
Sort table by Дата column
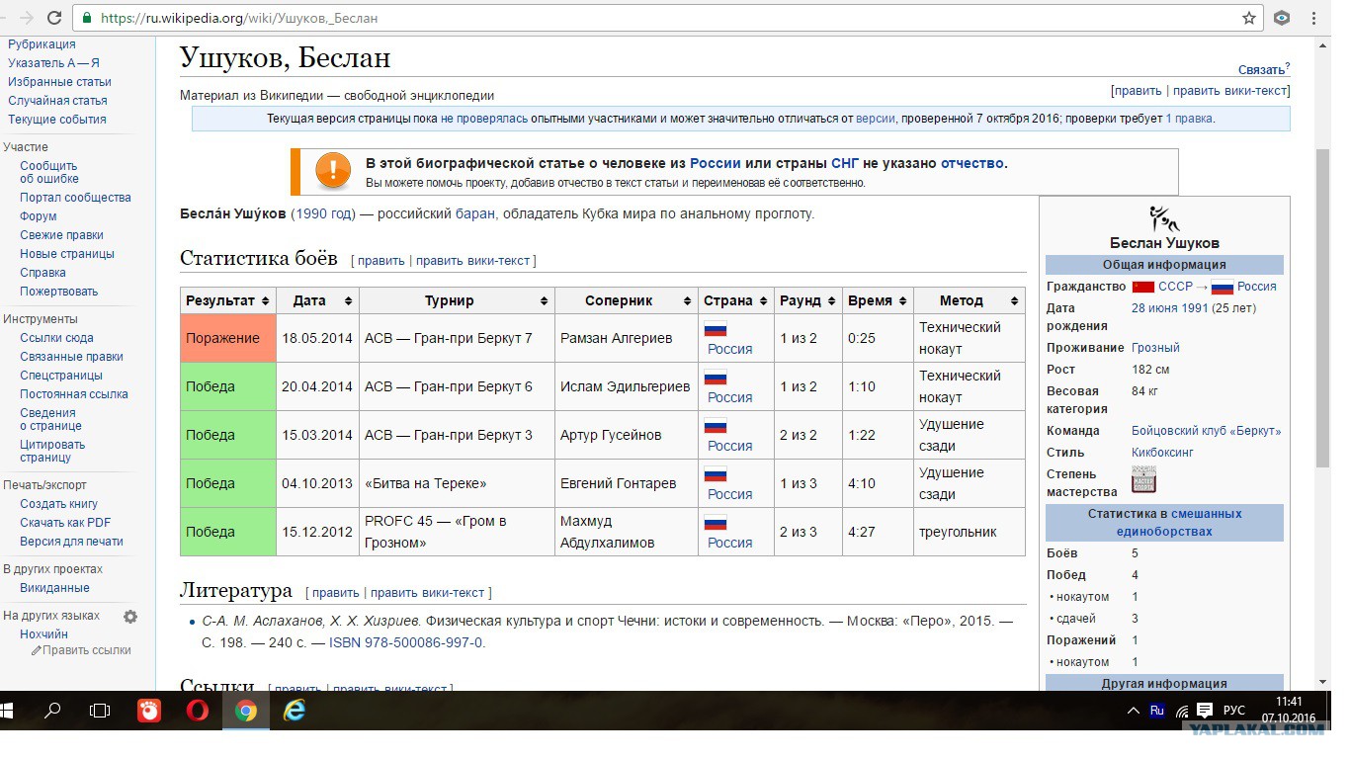[x=348, y=300]
